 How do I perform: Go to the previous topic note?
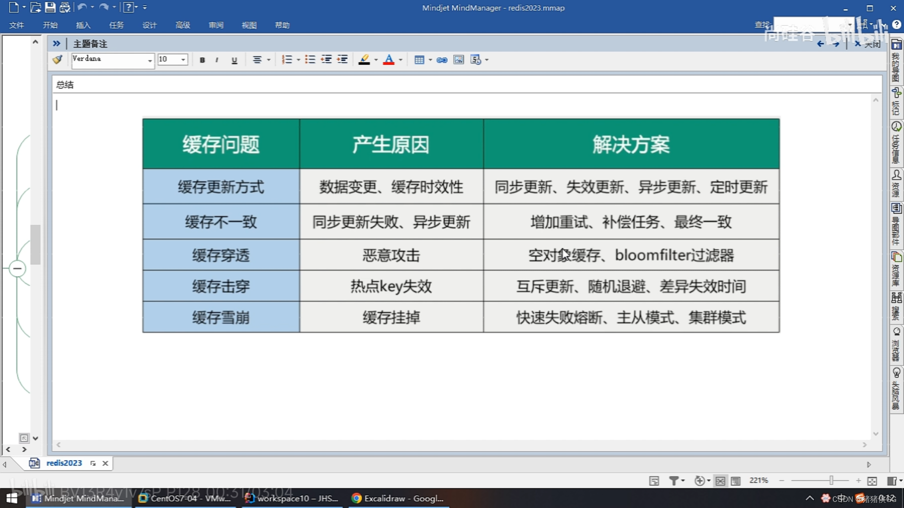click(x=820, y=44)
